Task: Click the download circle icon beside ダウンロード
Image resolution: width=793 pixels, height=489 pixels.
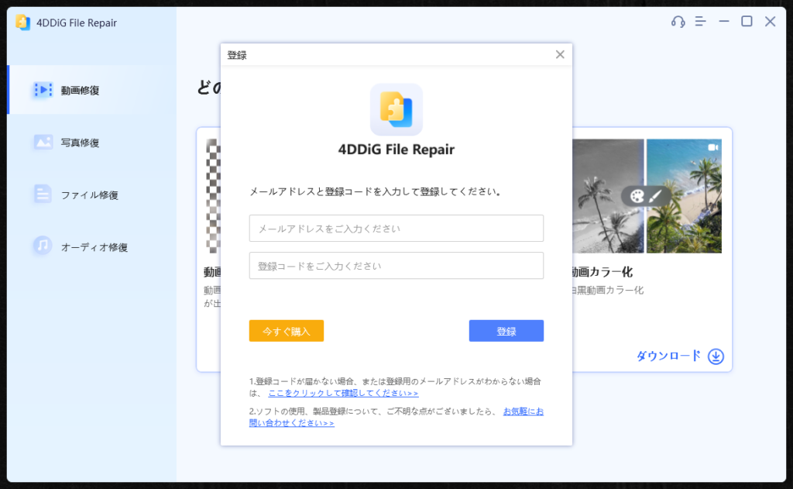Action: pos(716,356)
